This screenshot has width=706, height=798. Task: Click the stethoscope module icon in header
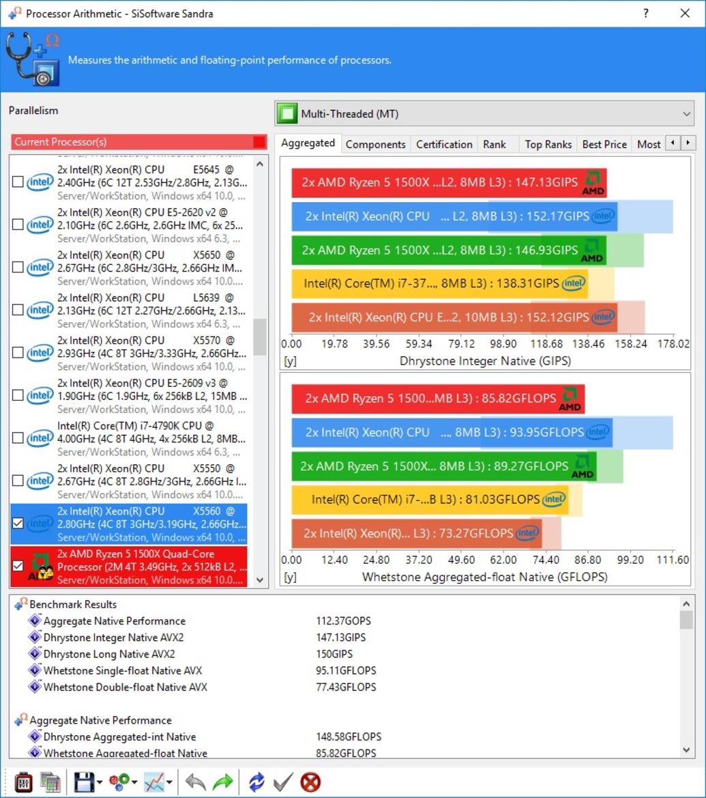(x=33, y=59)
